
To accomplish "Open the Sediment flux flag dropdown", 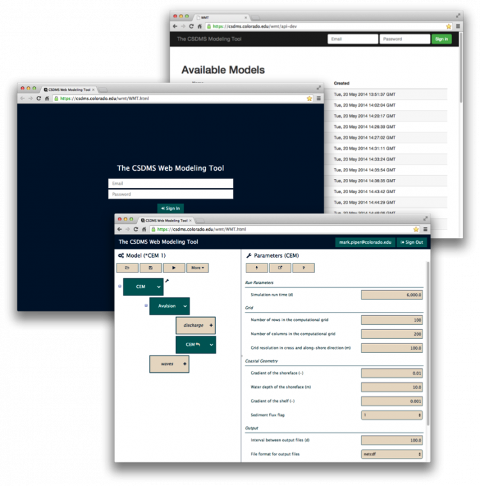I will coord(392,415).
